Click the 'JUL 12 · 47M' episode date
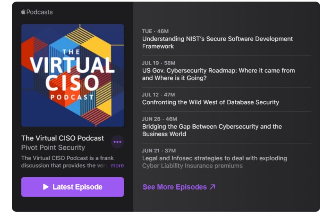 click(158, 95)
